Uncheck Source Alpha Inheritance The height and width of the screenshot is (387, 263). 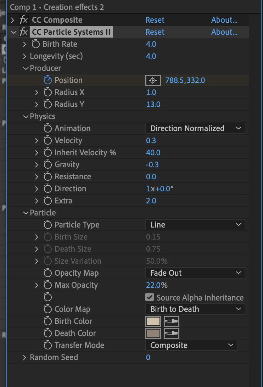(x=150, y=297)
